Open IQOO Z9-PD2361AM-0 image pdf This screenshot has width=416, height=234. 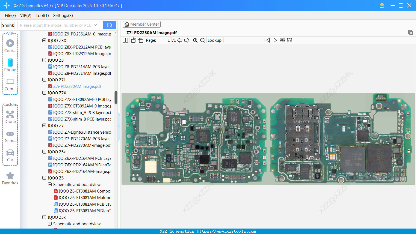(x=80, y=34)
